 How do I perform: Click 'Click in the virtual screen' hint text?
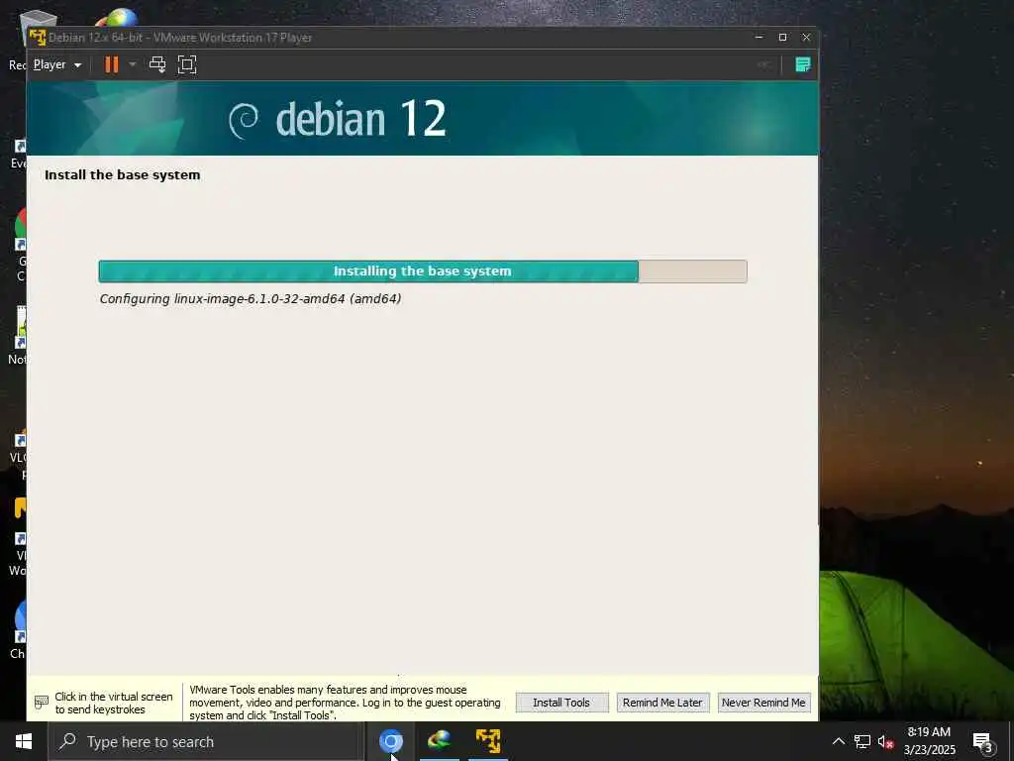pyautogui.click(x=114, y=703)
